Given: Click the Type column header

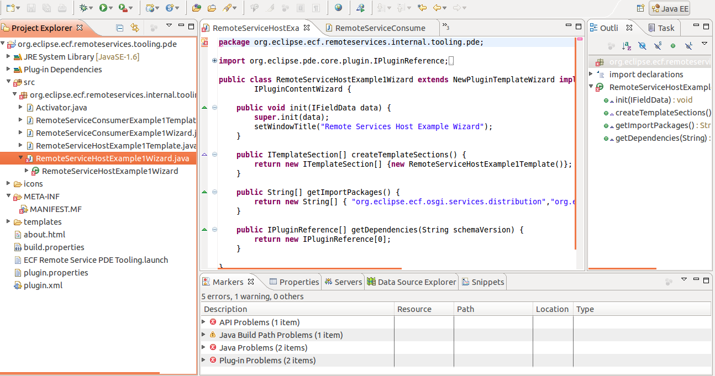Looking at the screenshot, I should point(642,309).
